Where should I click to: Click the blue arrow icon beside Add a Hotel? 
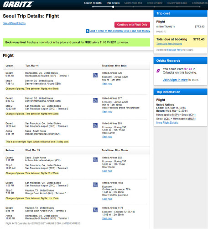click(88, 31)
